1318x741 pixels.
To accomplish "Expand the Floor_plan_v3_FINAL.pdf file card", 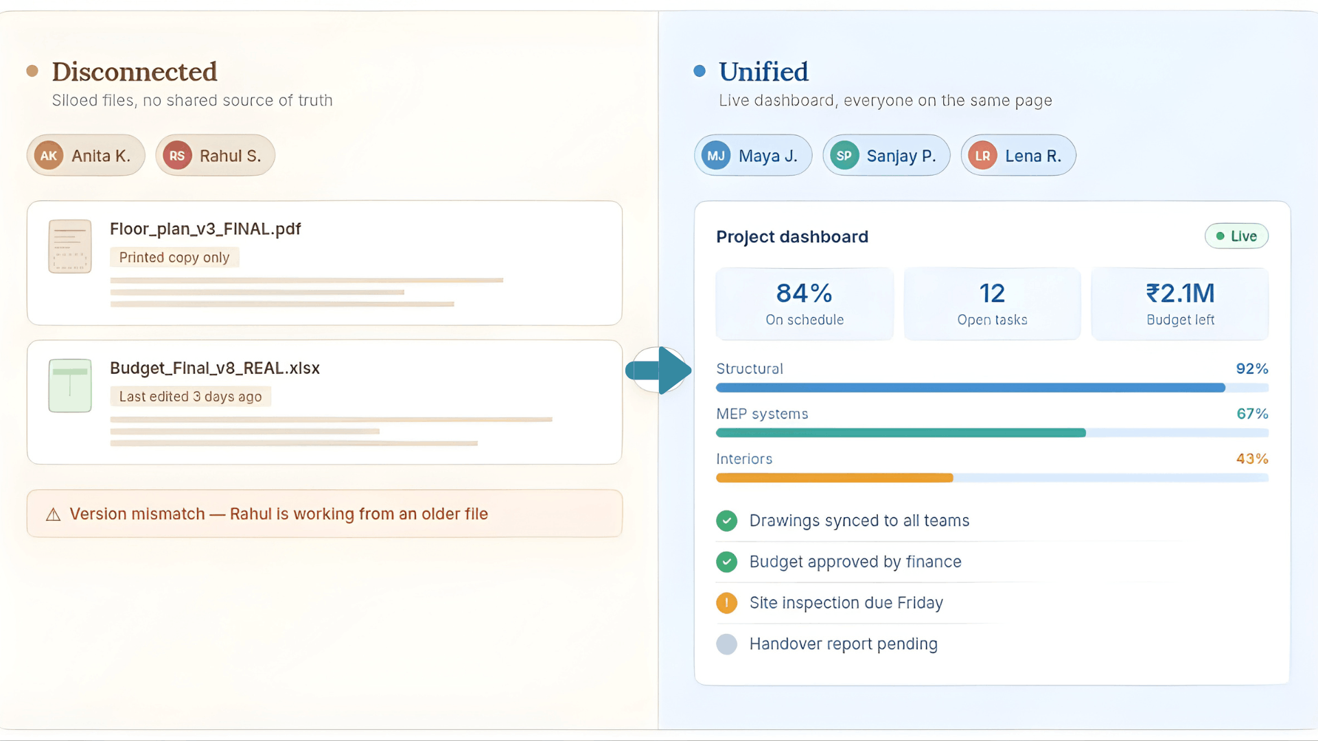I will point(324,263).
